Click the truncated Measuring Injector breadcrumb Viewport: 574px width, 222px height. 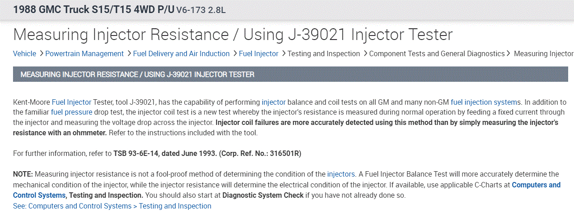(543, 53)
